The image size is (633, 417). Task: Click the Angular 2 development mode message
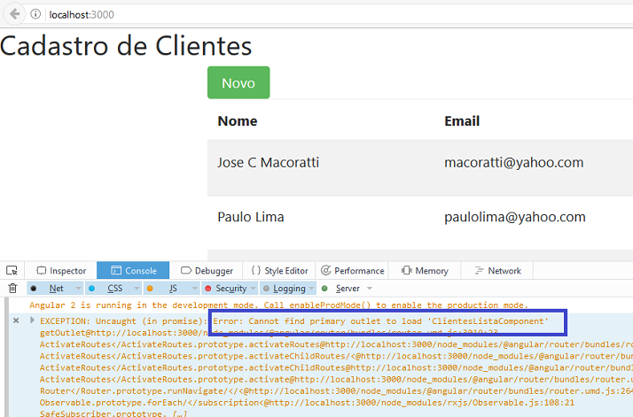[278, 305]
